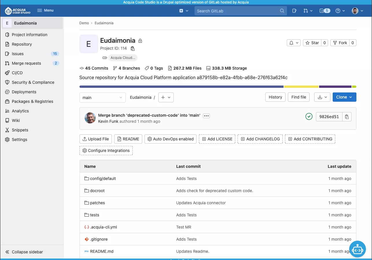Viewport: 372px width, 260px height.
Task: View the 4 Branches link
Action: point(127,68)
